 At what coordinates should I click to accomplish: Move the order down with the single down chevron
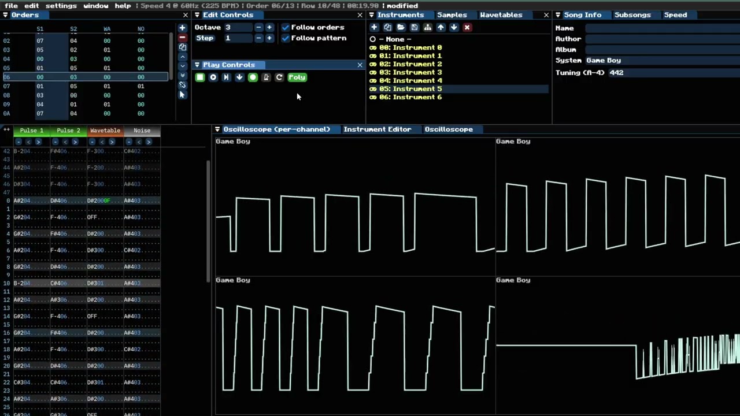182,66
